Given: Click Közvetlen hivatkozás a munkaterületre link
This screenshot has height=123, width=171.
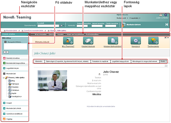Looking at the screenshot, I should click(101, 106).
